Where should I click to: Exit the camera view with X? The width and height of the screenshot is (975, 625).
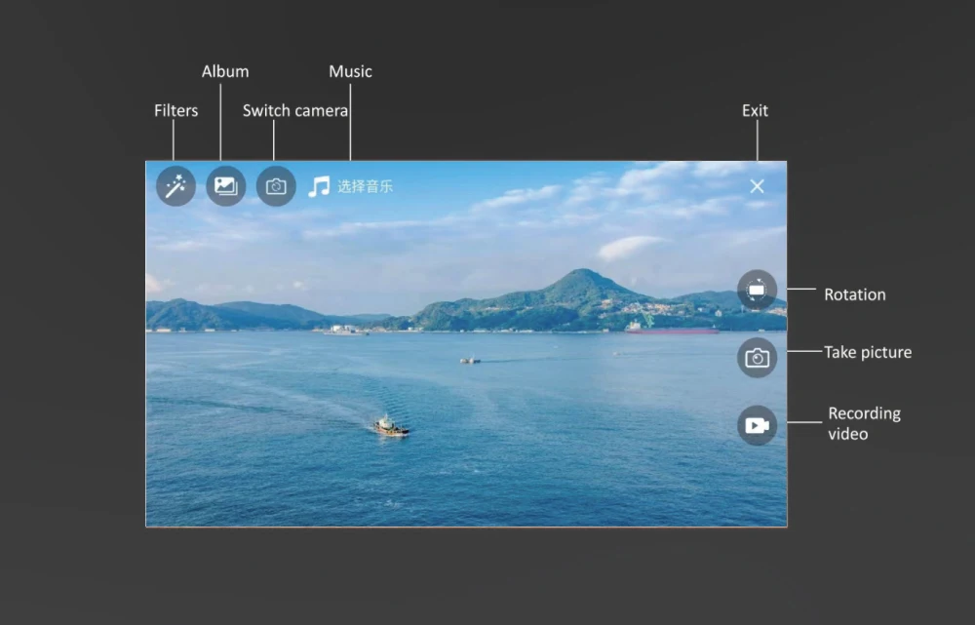click(x=757, y=186)
